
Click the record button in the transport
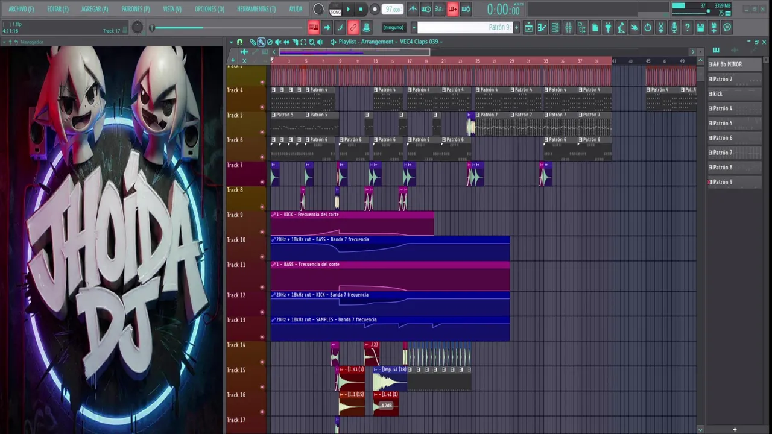[x=375, y=9]
